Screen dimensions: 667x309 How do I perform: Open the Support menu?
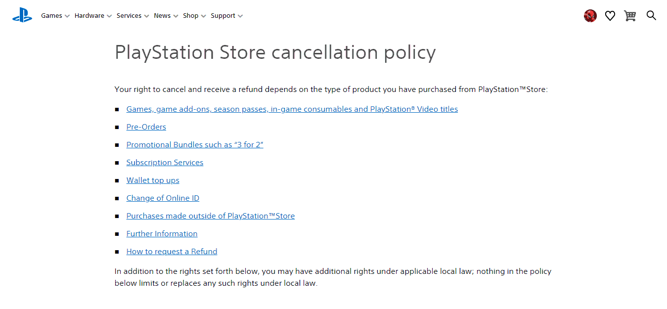point(222,15)
